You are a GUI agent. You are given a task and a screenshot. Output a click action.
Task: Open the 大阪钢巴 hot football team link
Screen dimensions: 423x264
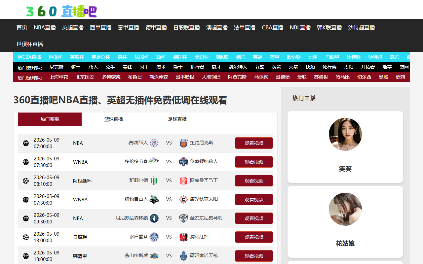pos(211,77)
